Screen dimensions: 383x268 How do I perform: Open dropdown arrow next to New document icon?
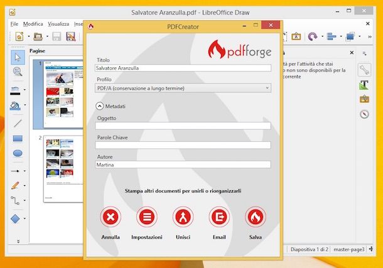click(29, 36)
